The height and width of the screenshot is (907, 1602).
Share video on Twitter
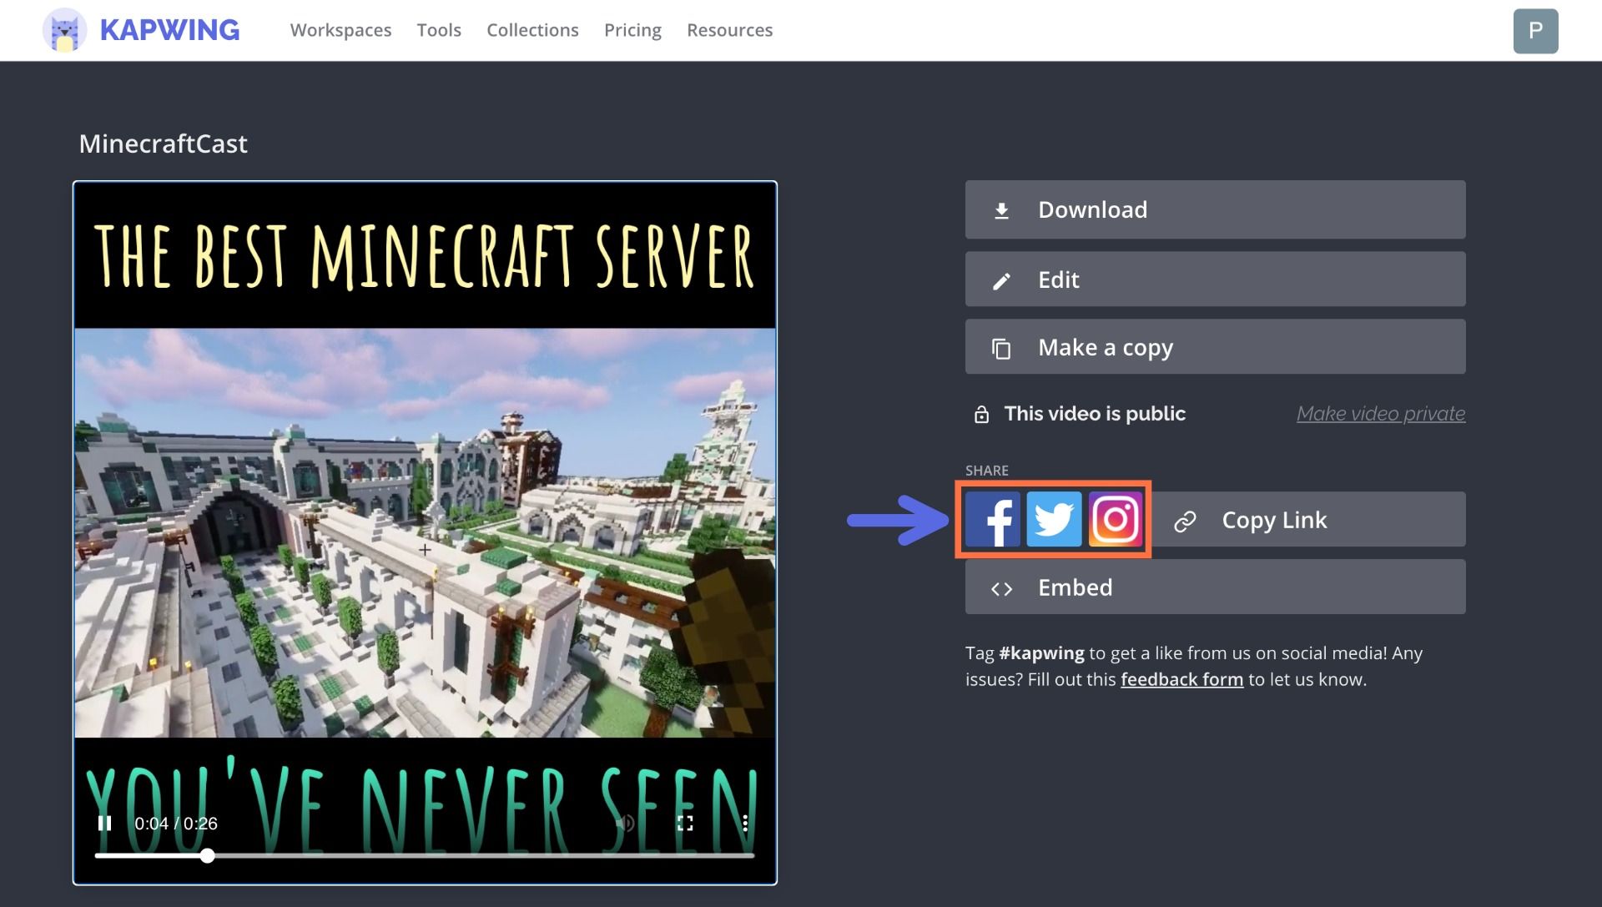tap(1054, 520)
